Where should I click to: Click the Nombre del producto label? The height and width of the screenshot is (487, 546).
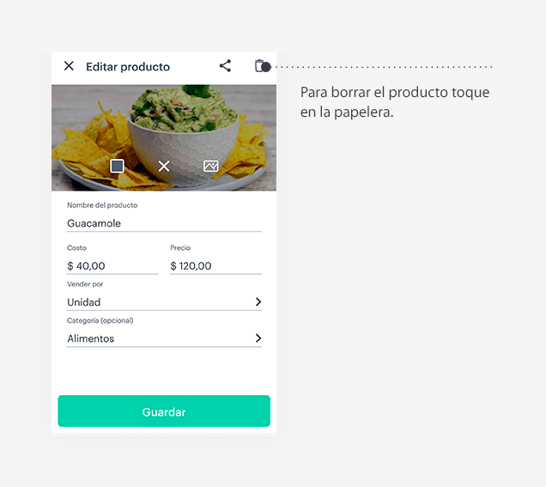pyautogui.click(x=102, y=205)
